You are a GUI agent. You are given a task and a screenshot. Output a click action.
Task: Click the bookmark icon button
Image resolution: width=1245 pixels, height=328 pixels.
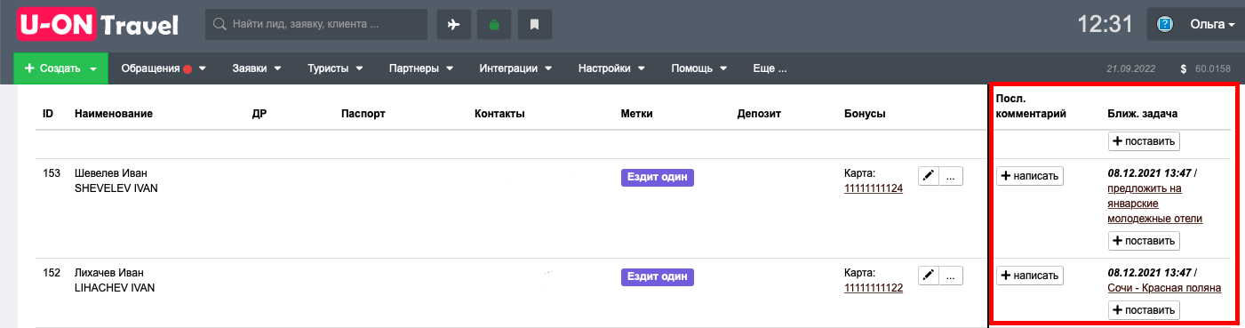pos(535,25)
